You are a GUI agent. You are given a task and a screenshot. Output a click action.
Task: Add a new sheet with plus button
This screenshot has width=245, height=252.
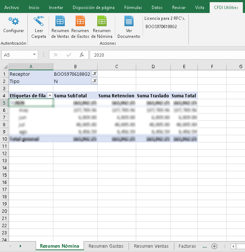pyautogui.click(x=214, y=246)
